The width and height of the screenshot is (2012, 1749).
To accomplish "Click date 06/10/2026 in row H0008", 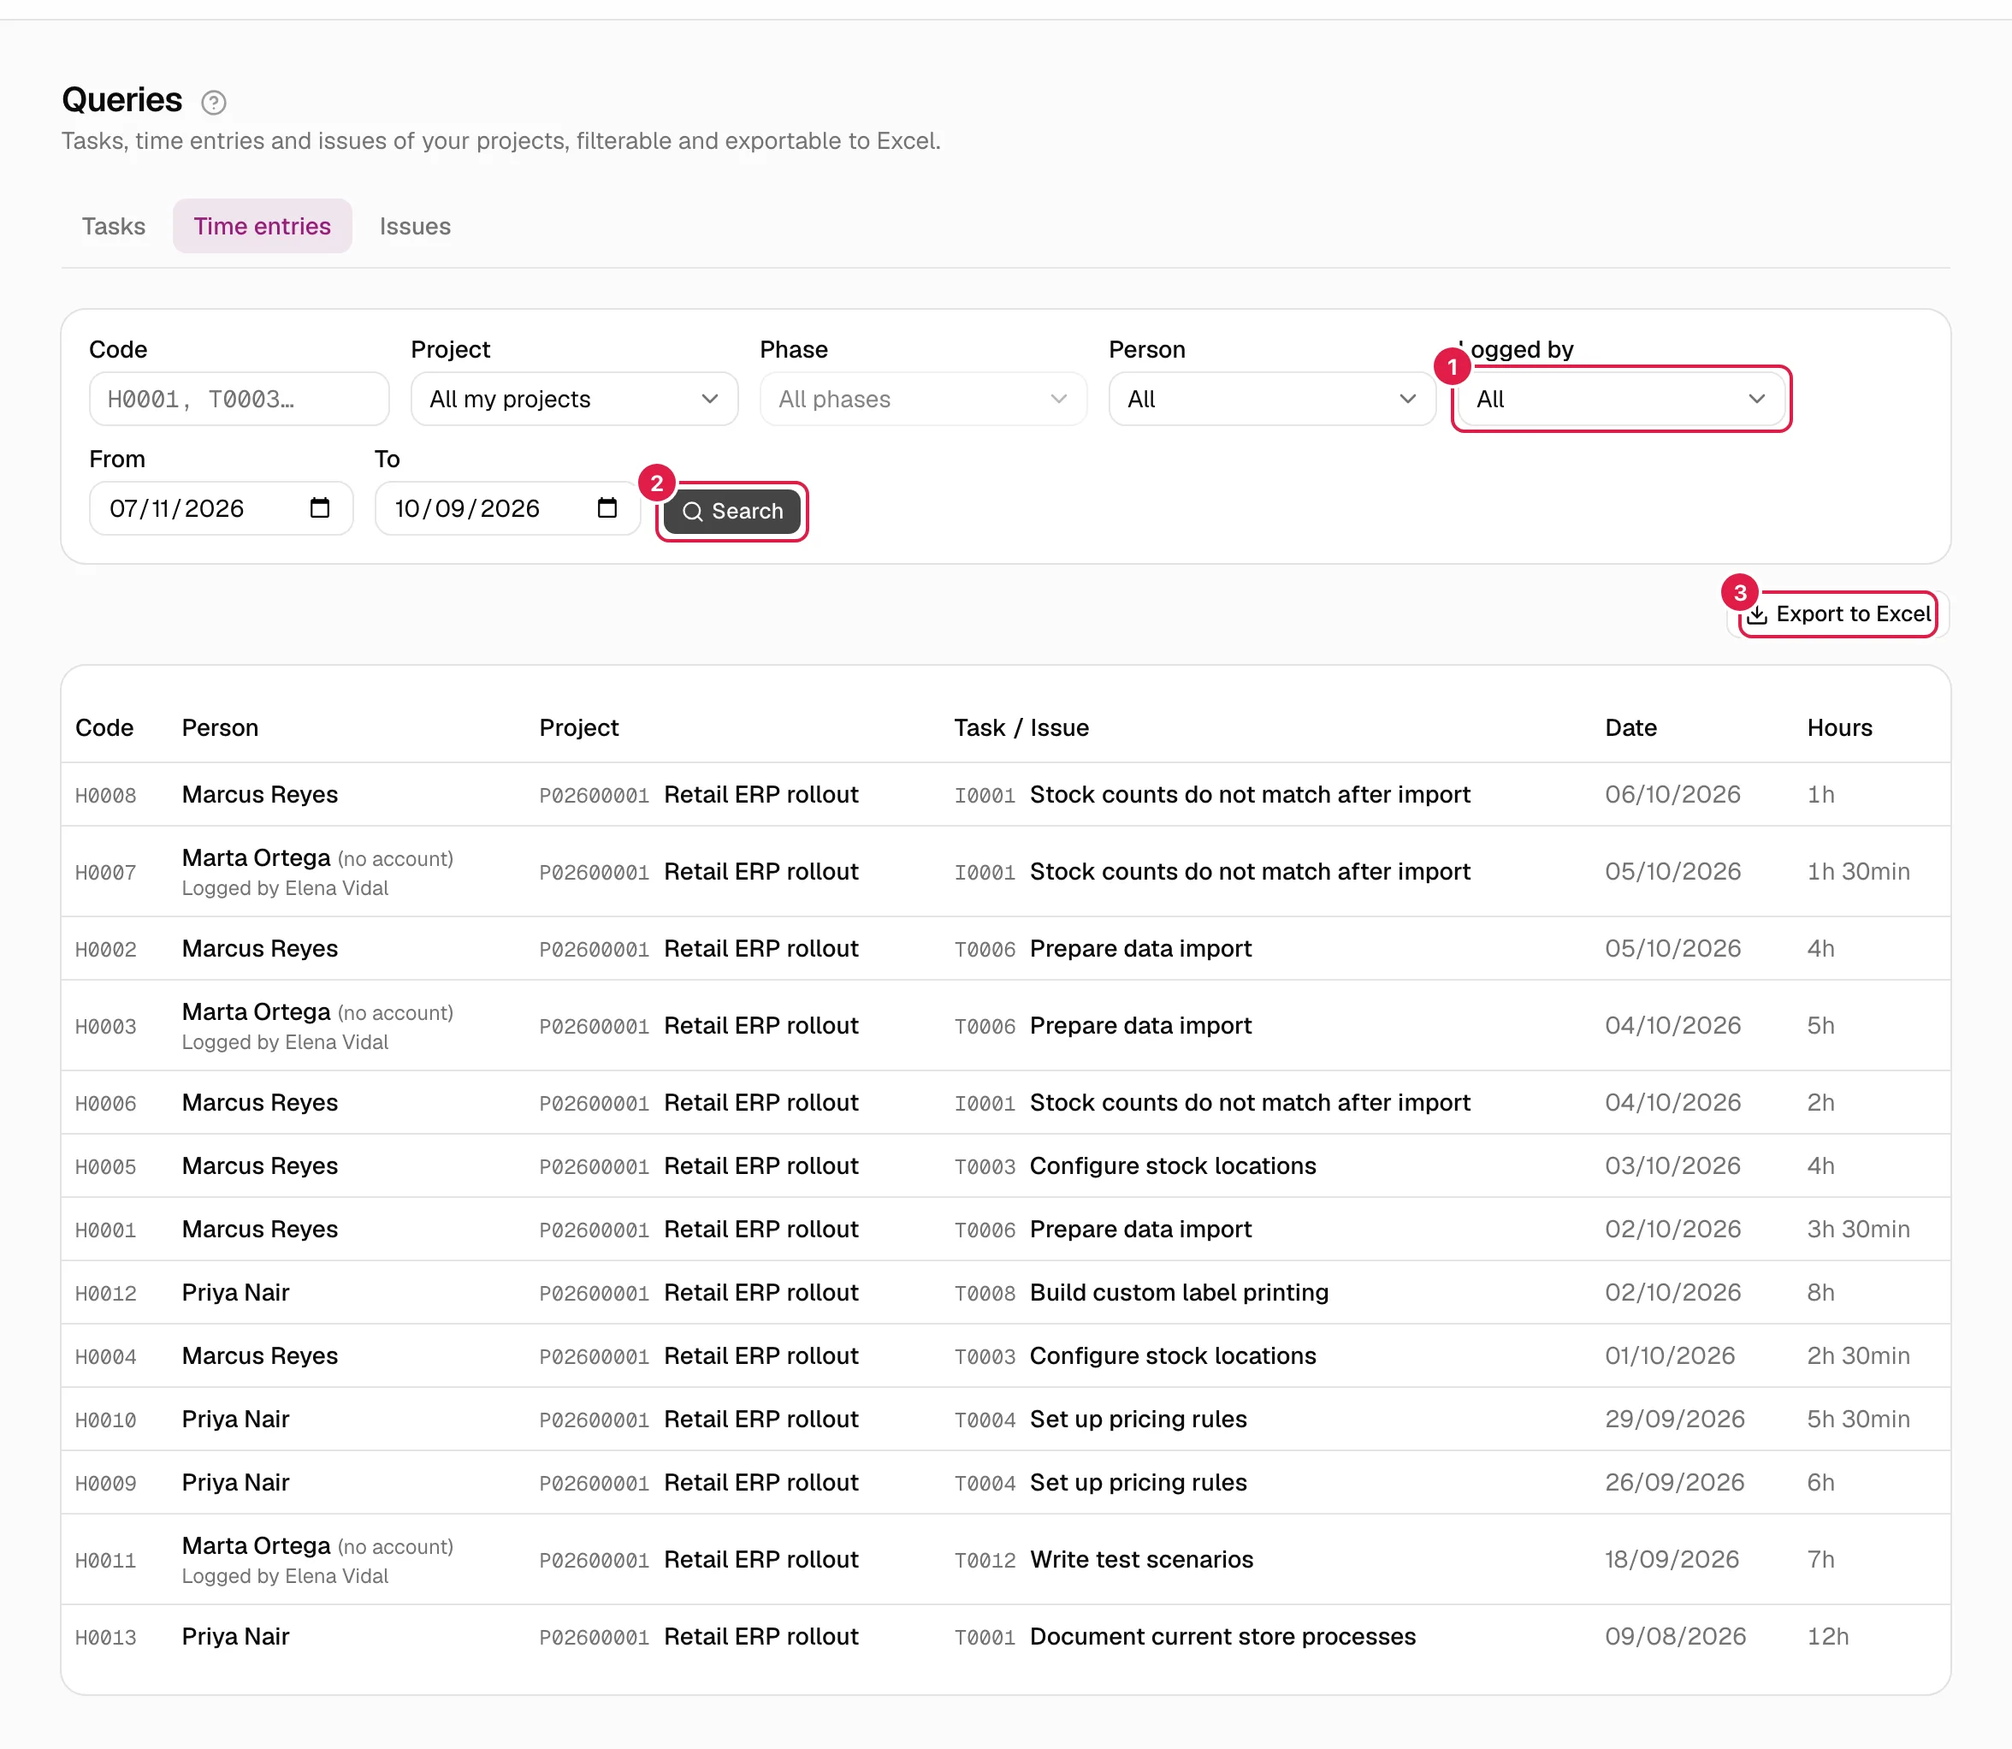I will coord(1672,794).
